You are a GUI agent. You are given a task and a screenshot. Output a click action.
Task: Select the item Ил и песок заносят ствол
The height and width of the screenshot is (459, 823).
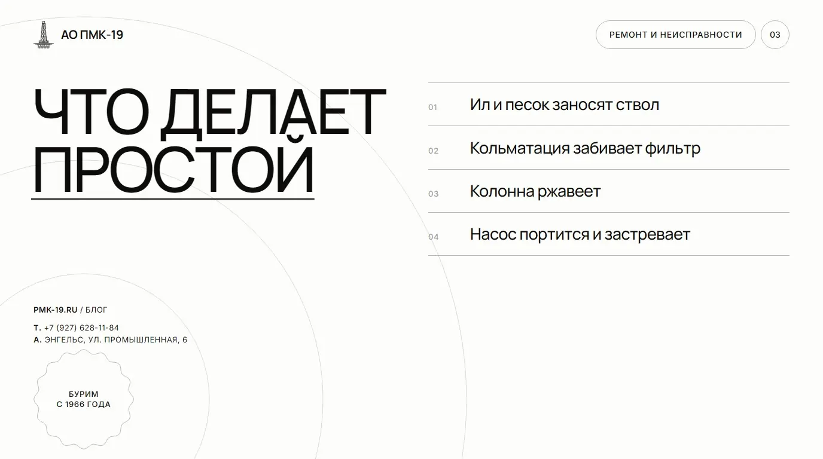click(609, 105)
